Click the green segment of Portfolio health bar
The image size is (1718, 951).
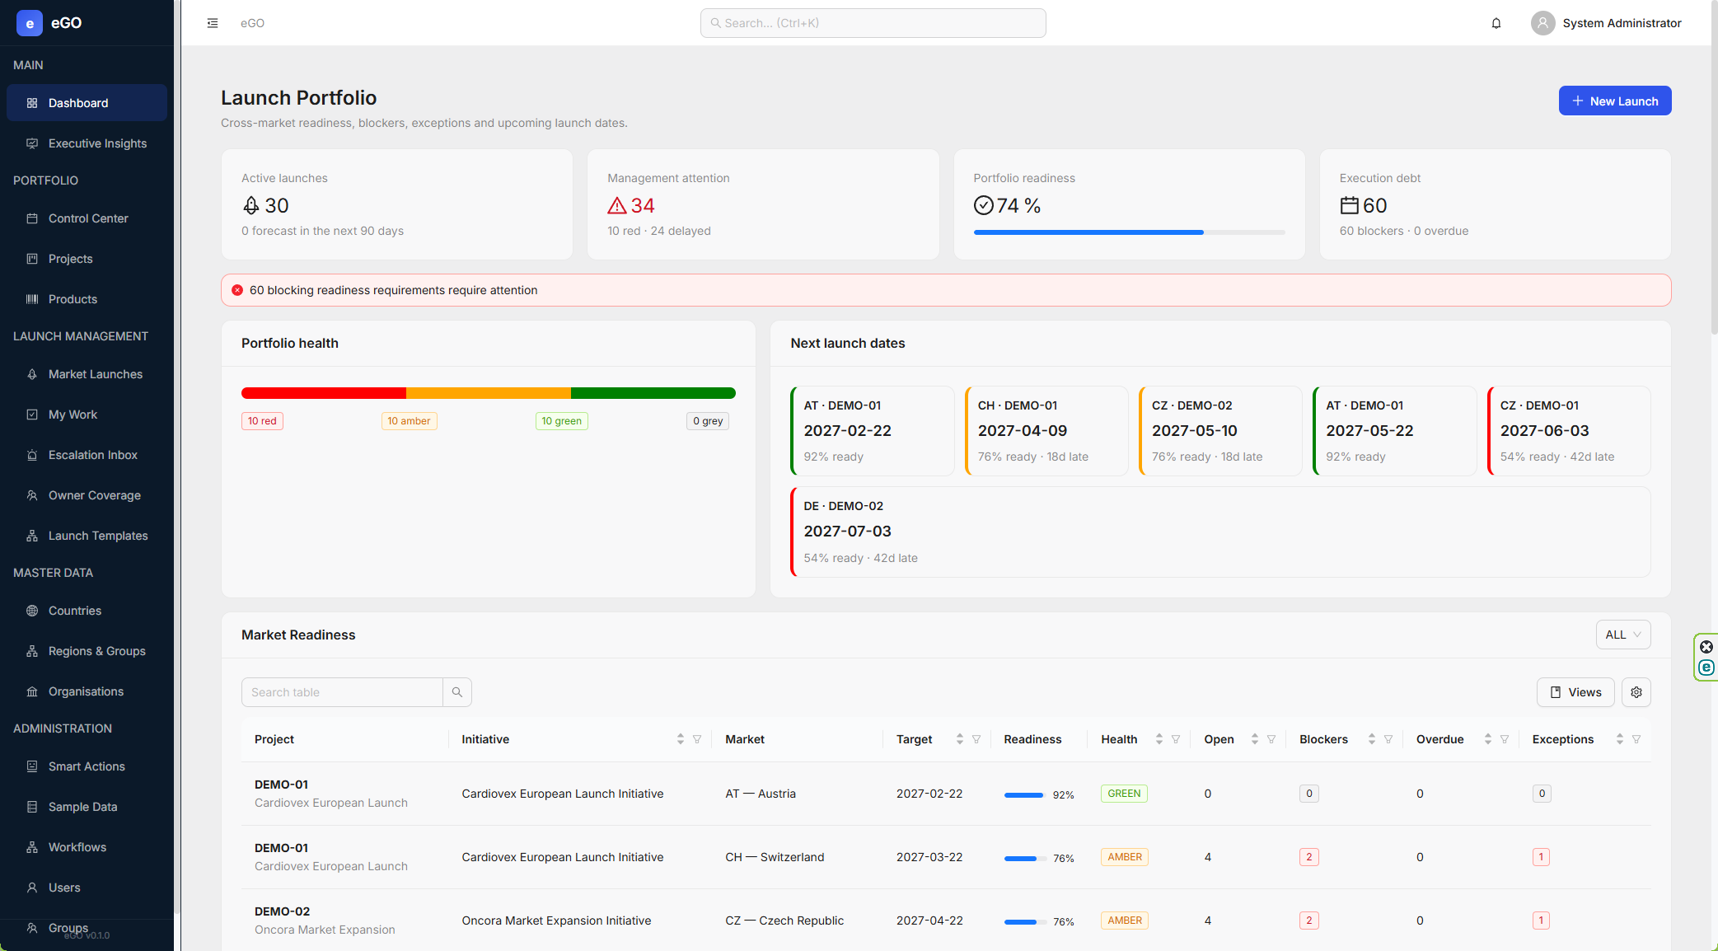point(653,393)
